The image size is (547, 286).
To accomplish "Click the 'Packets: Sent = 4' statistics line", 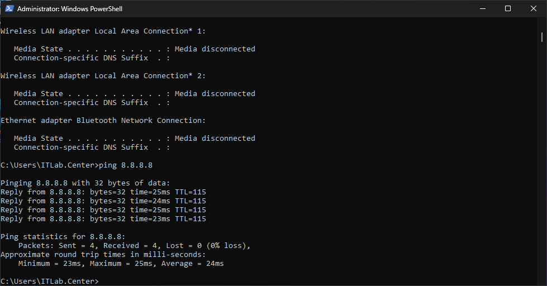I will (x=134, y=246).
